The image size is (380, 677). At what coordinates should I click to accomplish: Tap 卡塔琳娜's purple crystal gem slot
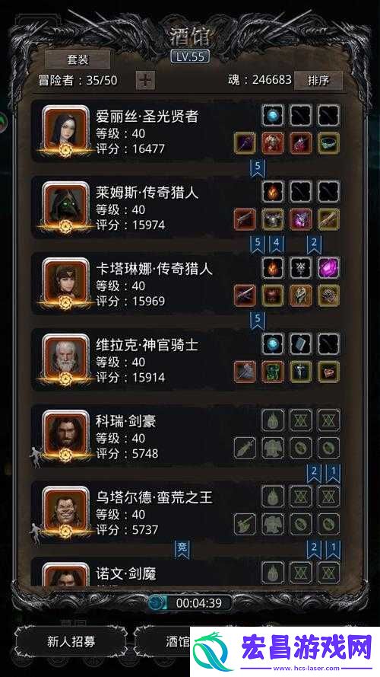[x=329, y=268]
